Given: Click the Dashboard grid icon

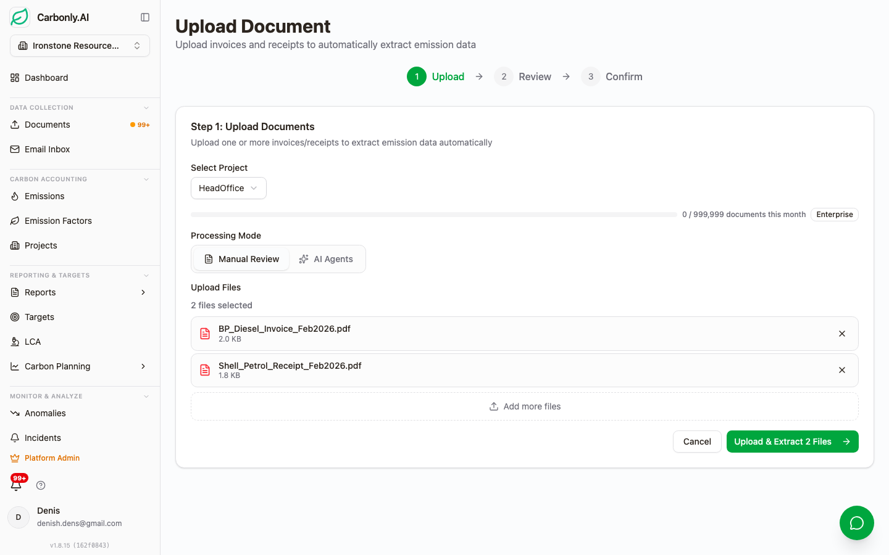Looking at the screenshot, I should point(15,78).
